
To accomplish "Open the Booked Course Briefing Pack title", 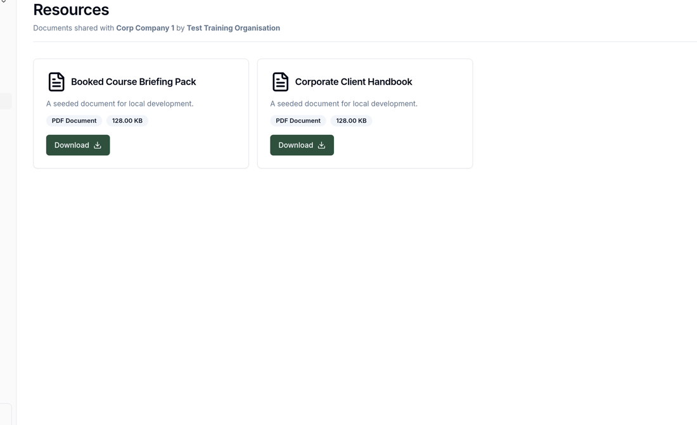I will click(x=133, y=82).
